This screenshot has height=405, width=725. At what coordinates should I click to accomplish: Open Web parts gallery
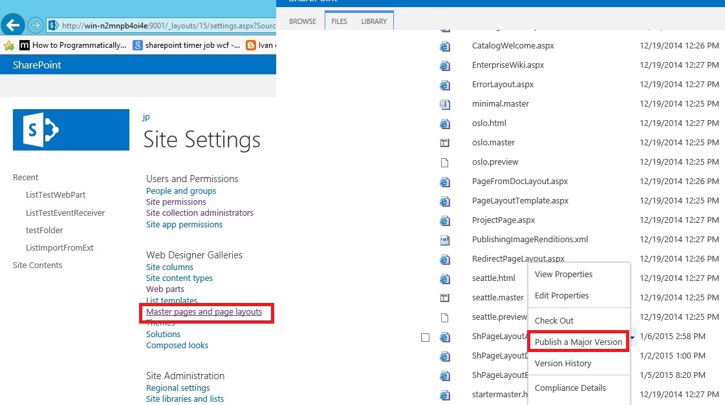click(x=165, y=289)
